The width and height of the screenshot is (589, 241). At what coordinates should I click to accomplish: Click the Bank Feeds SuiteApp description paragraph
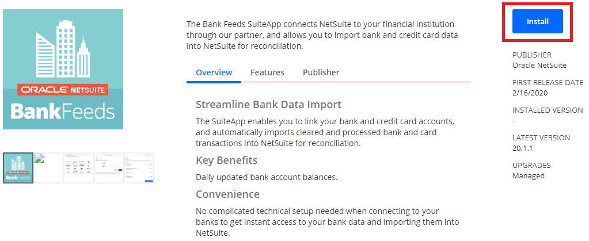(321, 35)
